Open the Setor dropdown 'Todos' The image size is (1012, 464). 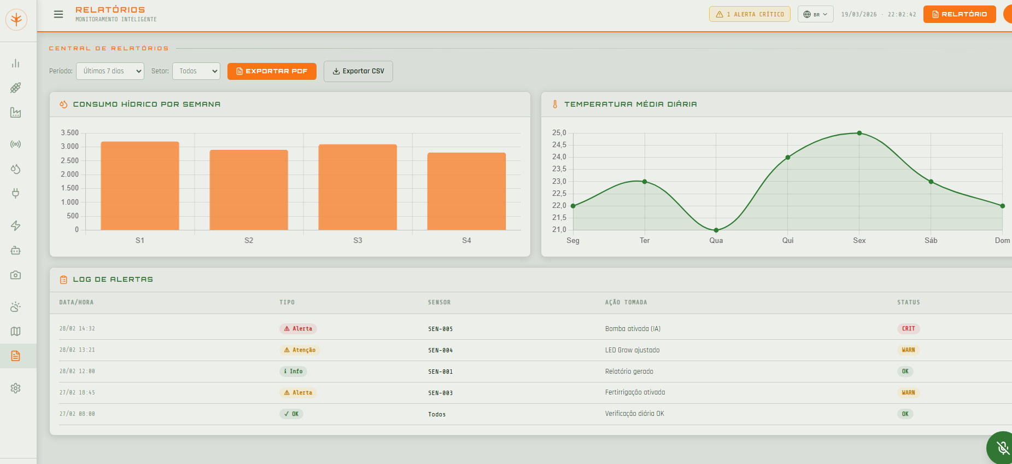click(196, 71)
